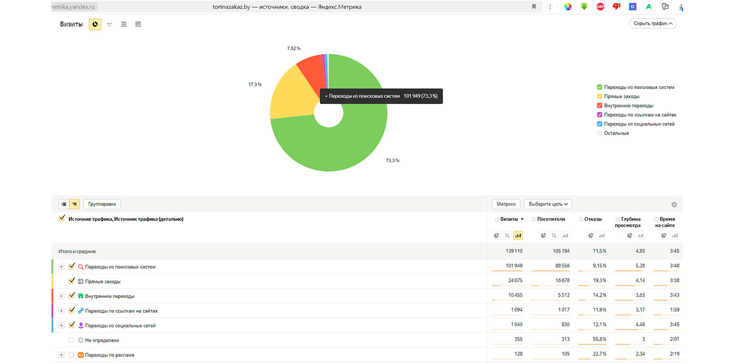
Task: Collapse chart with Скрыть график
Action: click(x=653, y=24)
